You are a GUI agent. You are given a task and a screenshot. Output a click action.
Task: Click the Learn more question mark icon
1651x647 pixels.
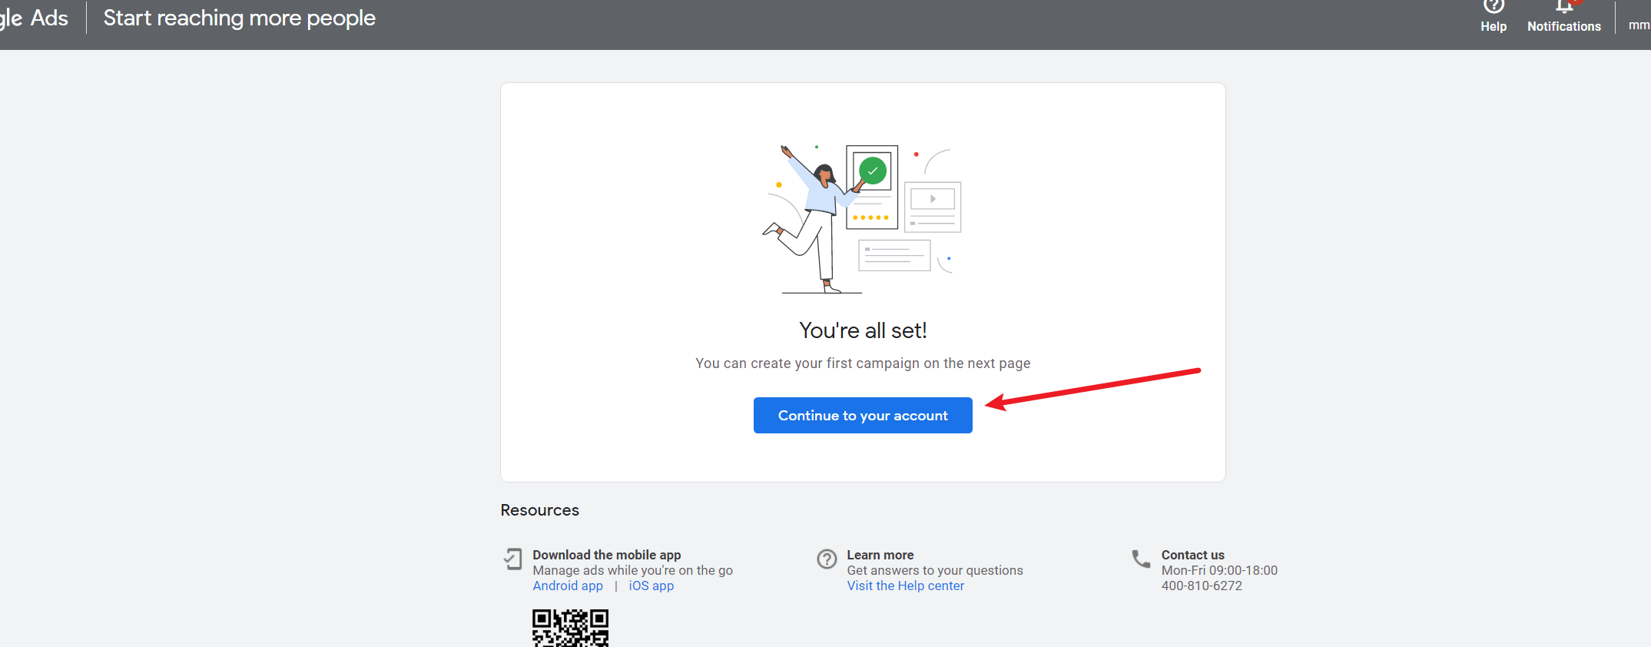pyautogui.click(x=827, y=559)
